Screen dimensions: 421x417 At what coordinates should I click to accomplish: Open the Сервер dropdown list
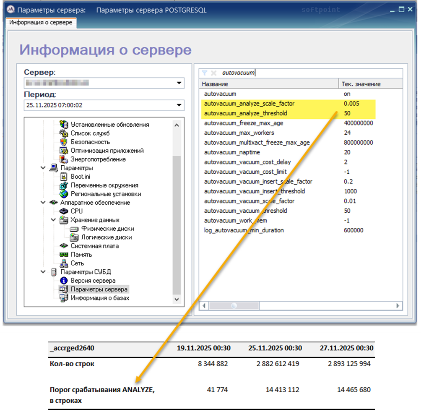pyautogui.click(x=179, y=83)
